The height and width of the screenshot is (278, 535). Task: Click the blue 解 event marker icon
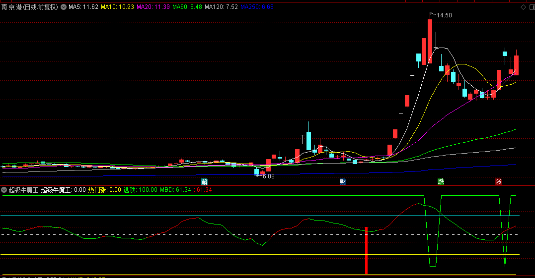point(205,182)
